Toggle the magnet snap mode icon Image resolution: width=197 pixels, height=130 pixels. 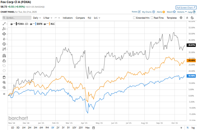click(x=4, y=56)
